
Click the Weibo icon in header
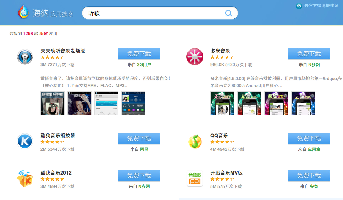pyautogui.click(x=299, y=6)
